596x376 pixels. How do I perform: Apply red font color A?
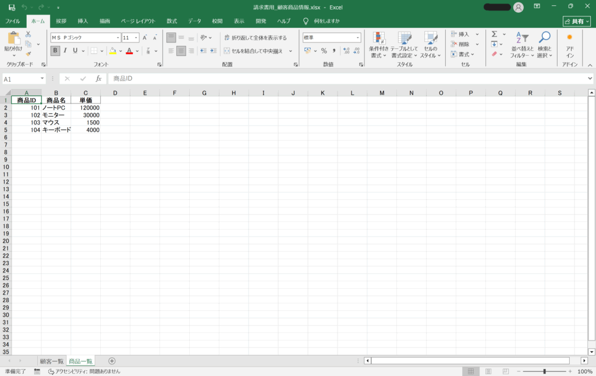pos(129,51)
